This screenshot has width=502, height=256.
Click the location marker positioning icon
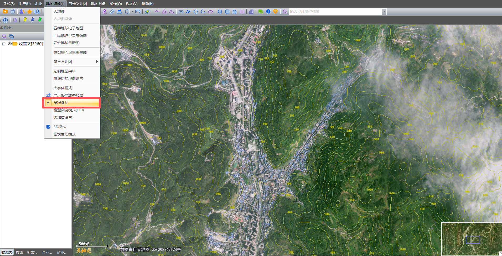click(x=105, y=12)
